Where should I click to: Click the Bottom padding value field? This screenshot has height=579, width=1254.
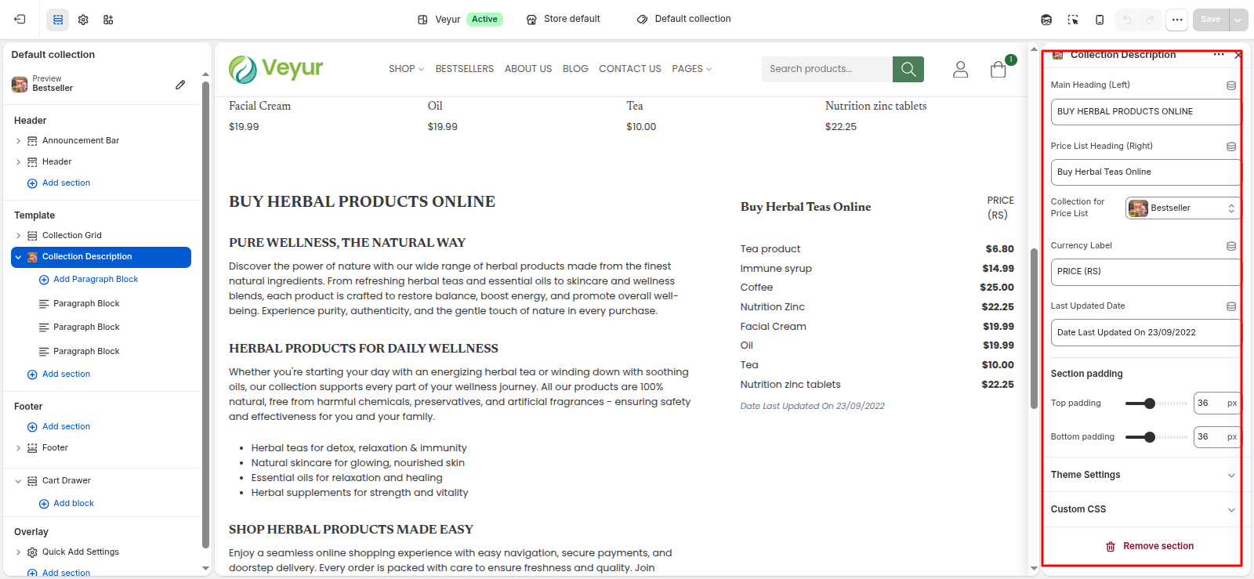click(1216, 437)
